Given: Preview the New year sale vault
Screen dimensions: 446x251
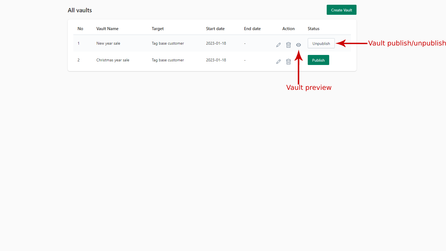Looking at the screenshot, I should 299,45.
